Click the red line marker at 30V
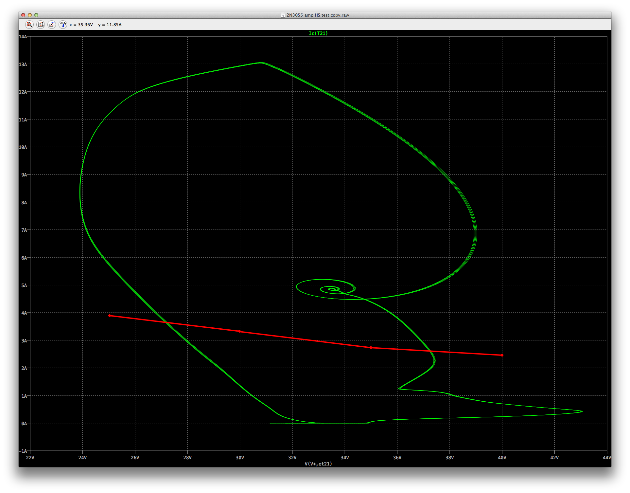Viewport: 630px width, 493px height. click(239, 331)
